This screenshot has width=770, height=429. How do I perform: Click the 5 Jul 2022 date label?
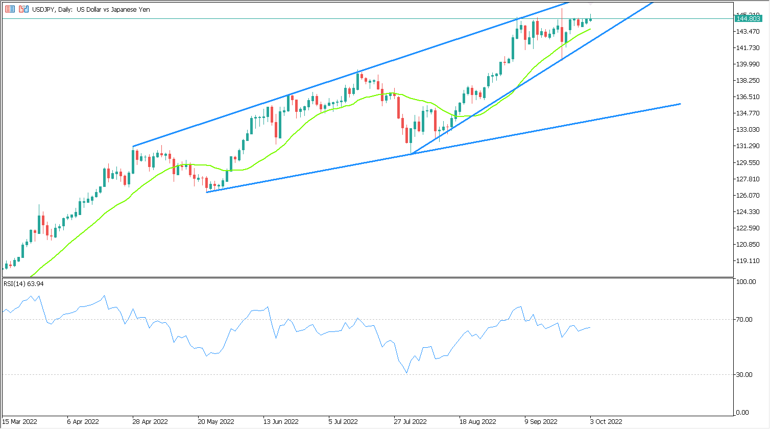(x=343, y=422)
